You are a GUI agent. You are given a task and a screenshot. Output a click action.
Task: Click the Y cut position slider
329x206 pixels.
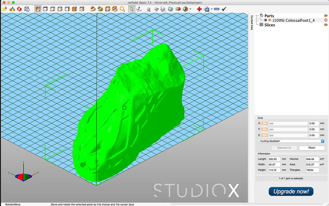(288, 129)
